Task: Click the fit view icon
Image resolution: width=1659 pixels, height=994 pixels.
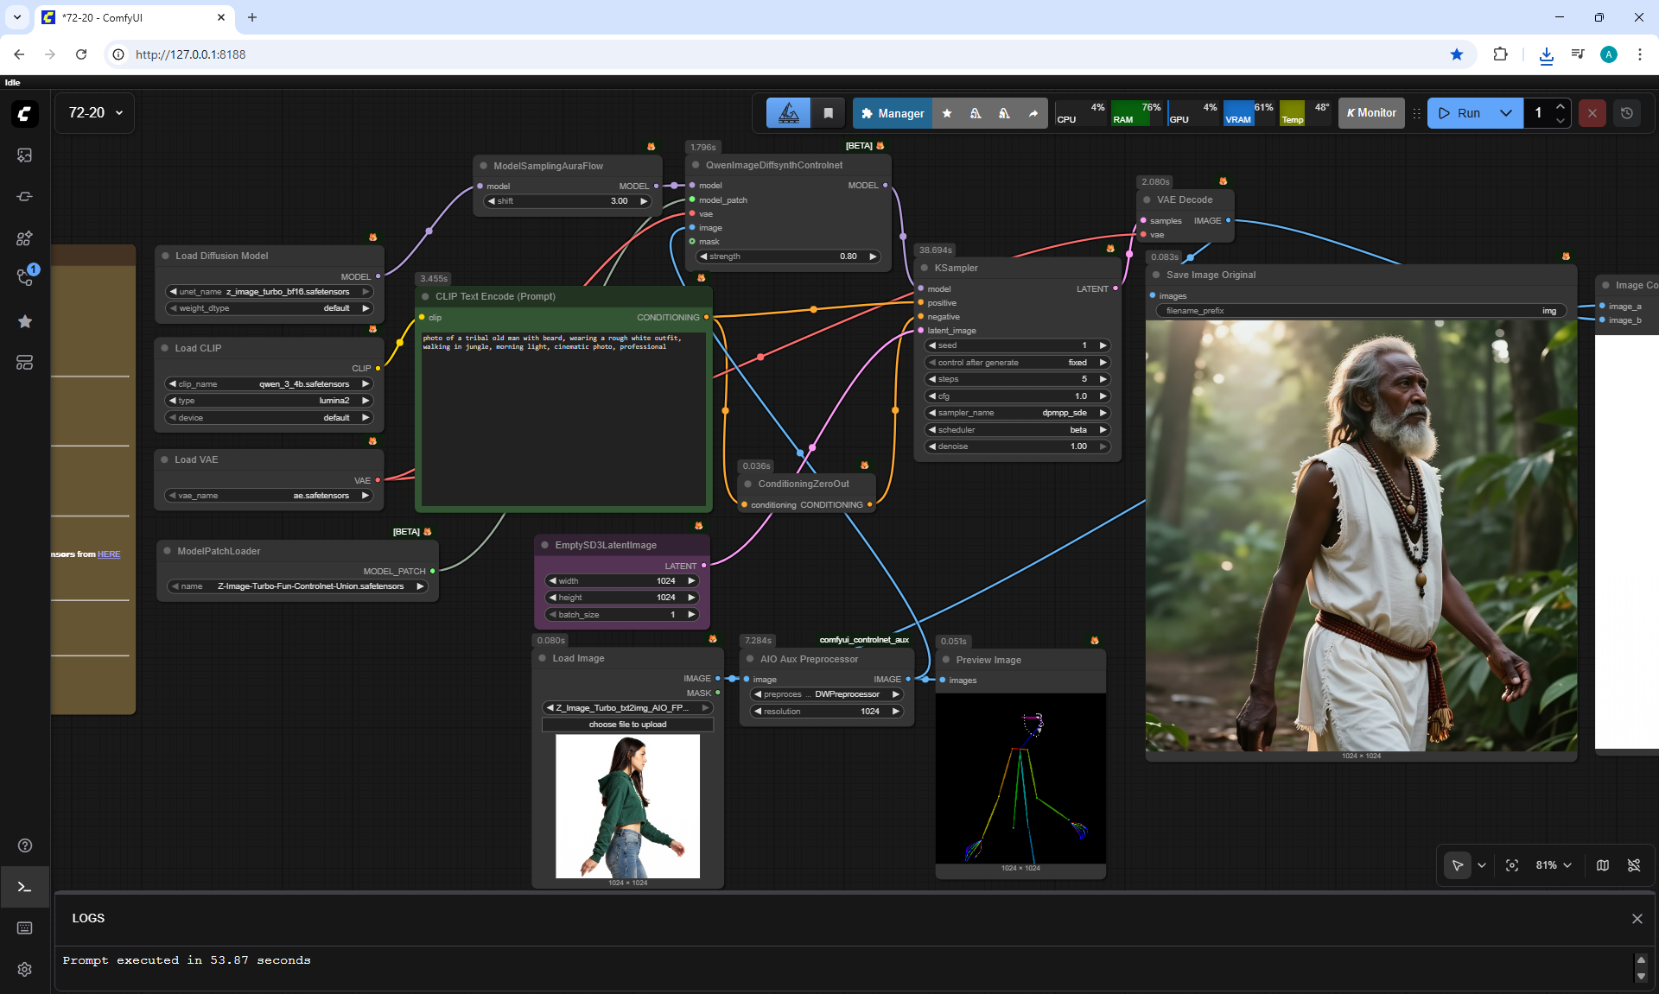Action: [x=1512, y=865]
